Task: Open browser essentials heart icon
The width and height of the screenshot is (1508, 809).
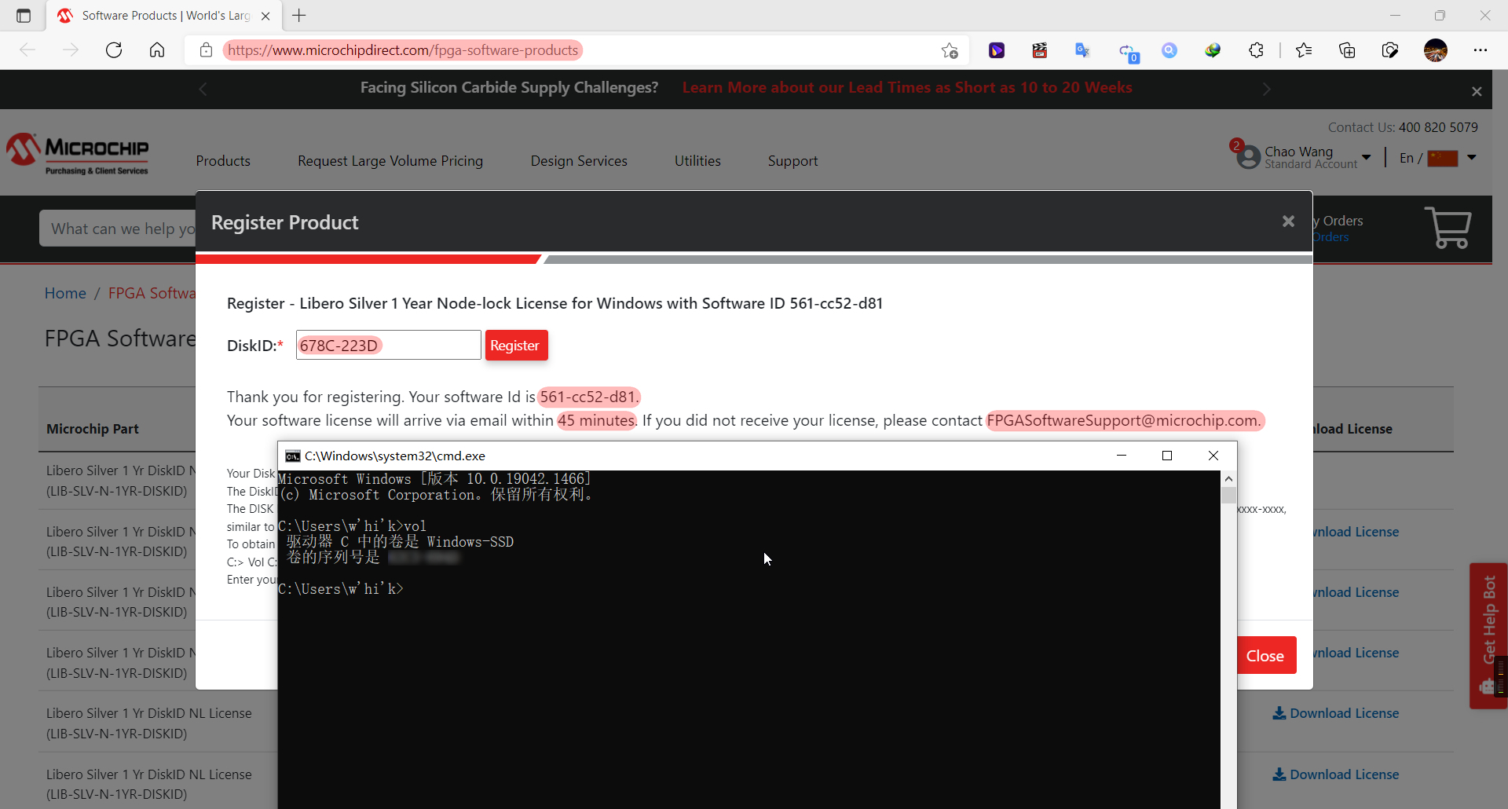Action: [x=1390, y=50]
